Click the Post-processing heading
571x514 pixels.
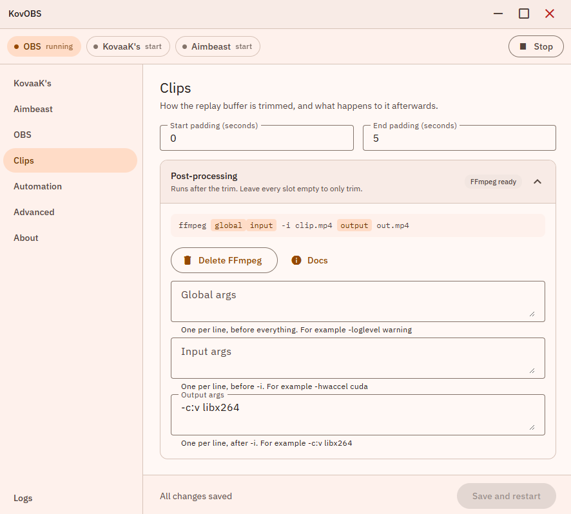(204, 176)
